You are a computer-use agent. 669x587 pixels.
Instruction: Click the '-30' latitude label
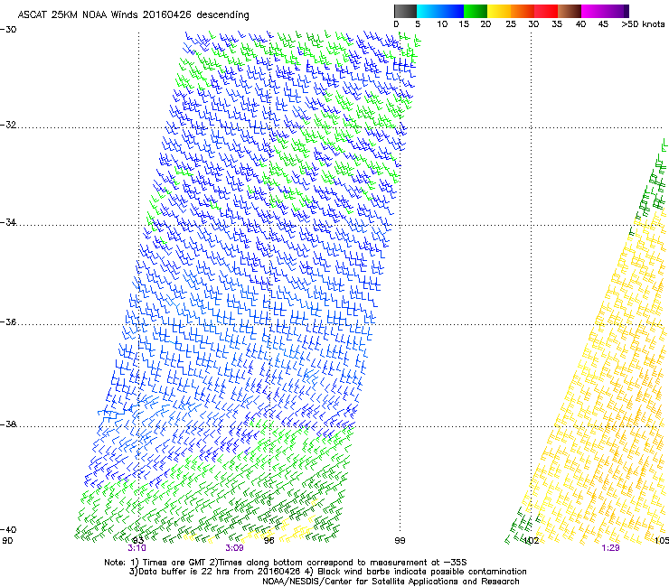click(x=8, y=30)
